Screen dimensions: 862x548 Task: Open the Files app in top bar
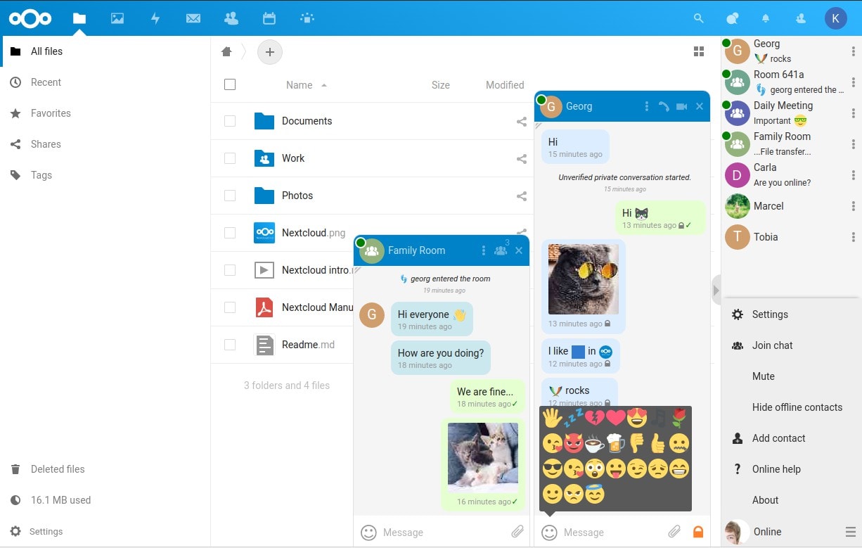(x=79, y=18)
